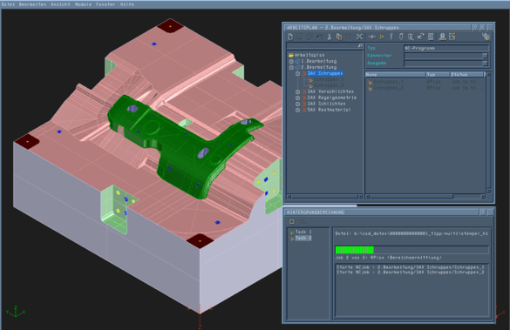The image size is (510, 330).
Task: Click the hand icon at toolbar right end
Action: tap(486, 37)
